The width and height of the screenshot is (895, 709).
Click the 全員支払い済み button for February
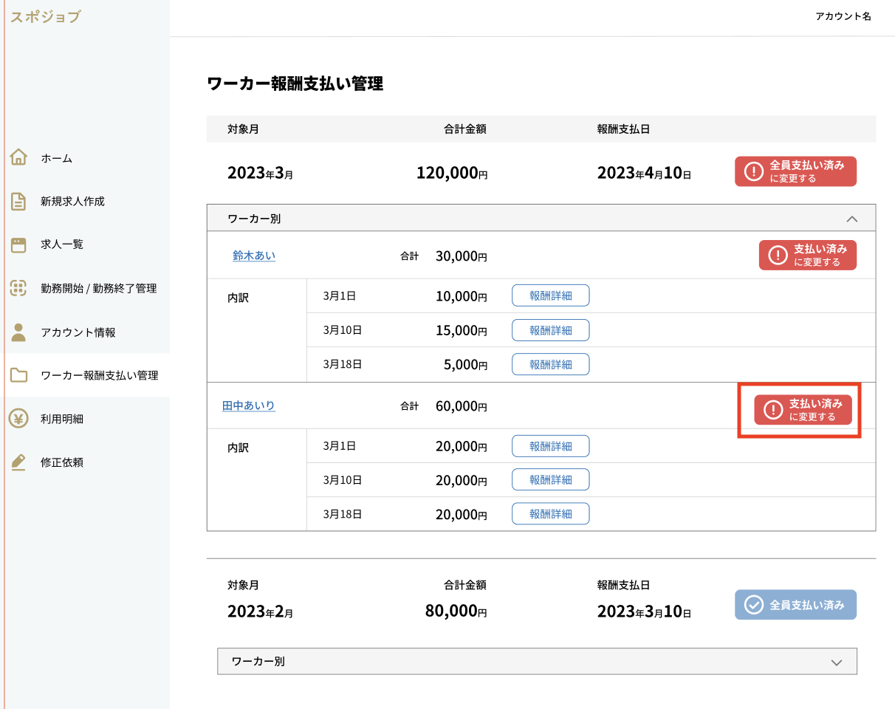point(795,605)
